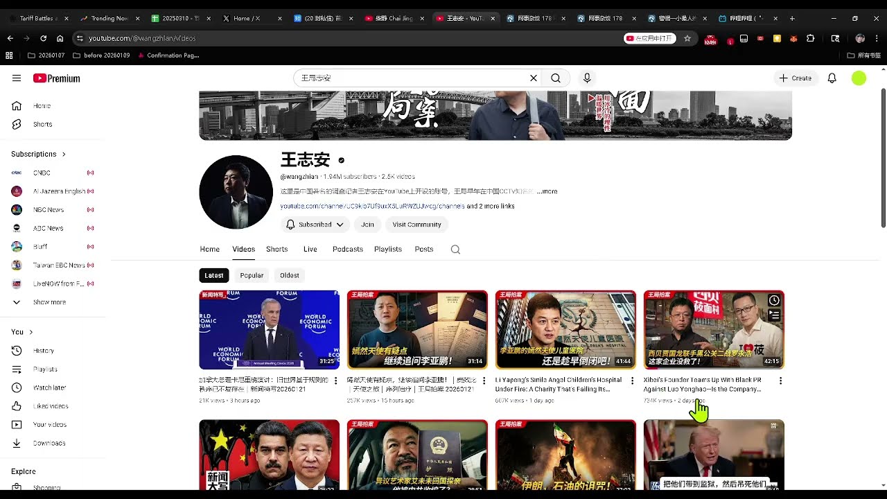887x499 pixels.
Task: Click the Visit Community button
Action: (416, 225)
